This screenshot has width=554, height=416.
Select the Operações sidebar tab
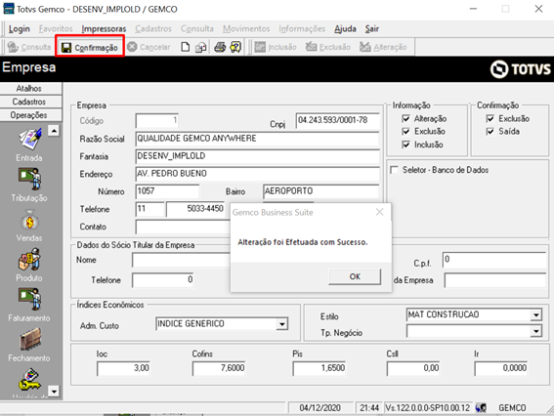[31, 115]
